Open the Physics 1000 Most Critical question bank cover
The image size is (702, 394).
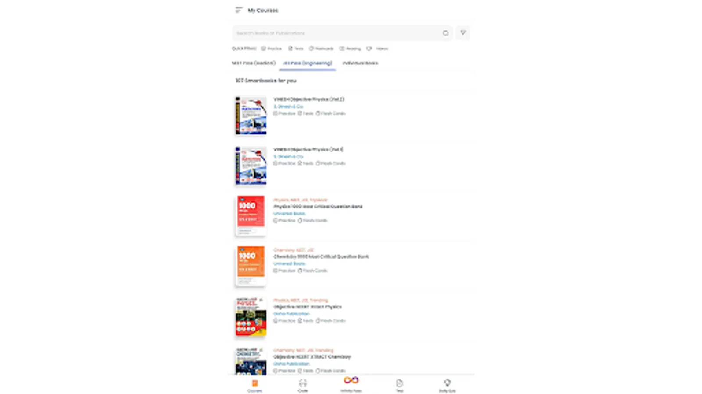(x=250, y=215)
